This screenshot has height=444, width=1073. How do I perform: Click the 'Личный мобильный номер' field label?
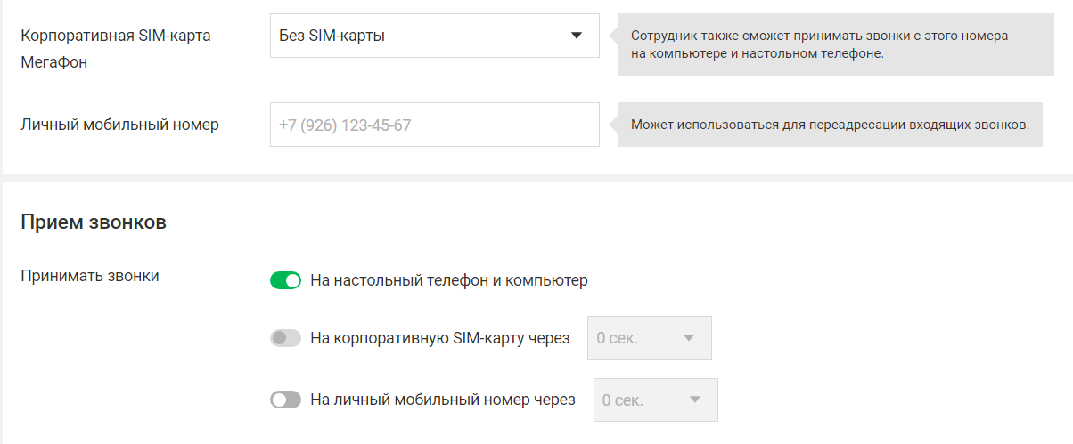(119, 125)
